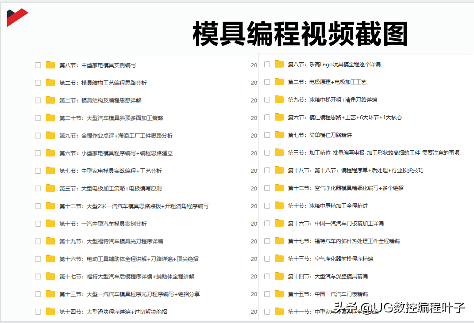Click name 第十六节：中国一汽汽车门板精加工详编

(336, 224)
